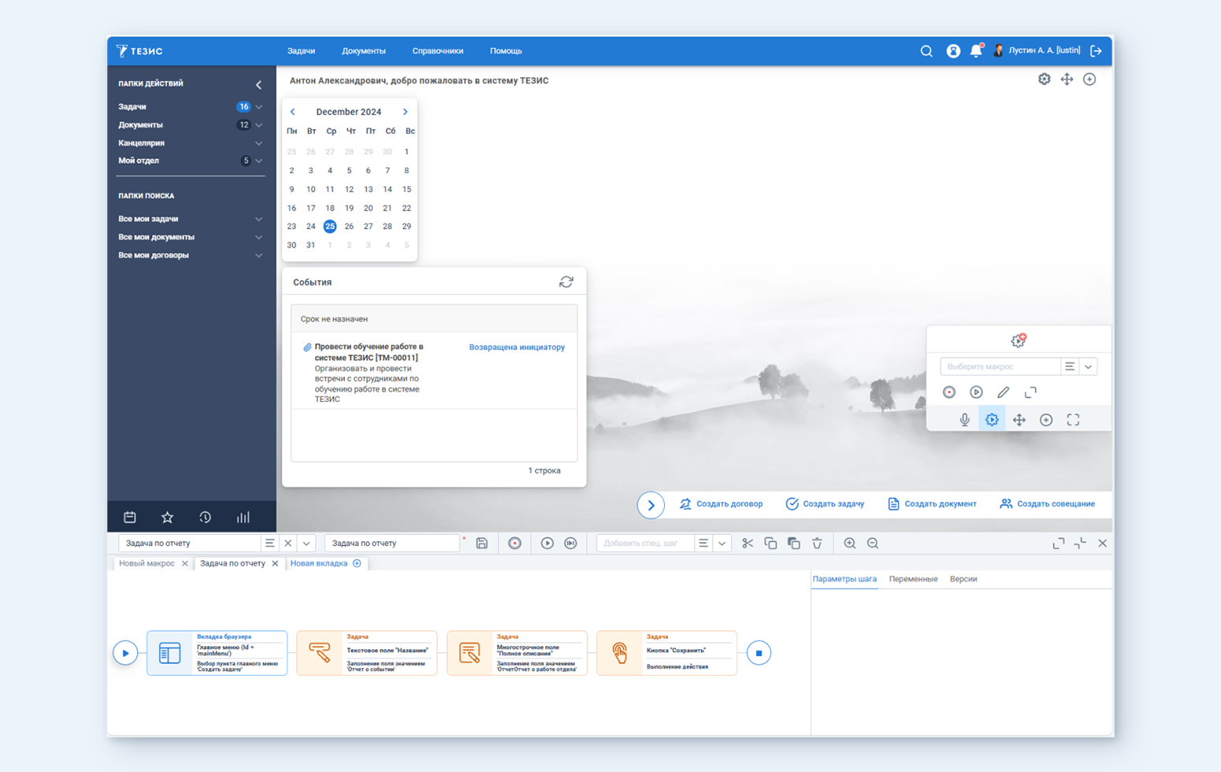The width and height of the screenshot is (1221, 772).
Task: Expand the Мой отдел folder
Action: [x=258, y=161]
